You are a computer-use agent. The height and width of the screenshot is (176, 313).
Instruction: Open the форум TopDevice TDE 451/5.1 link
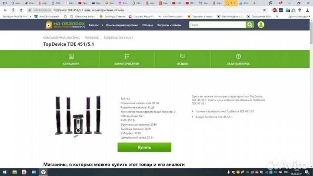click(214, 117)
